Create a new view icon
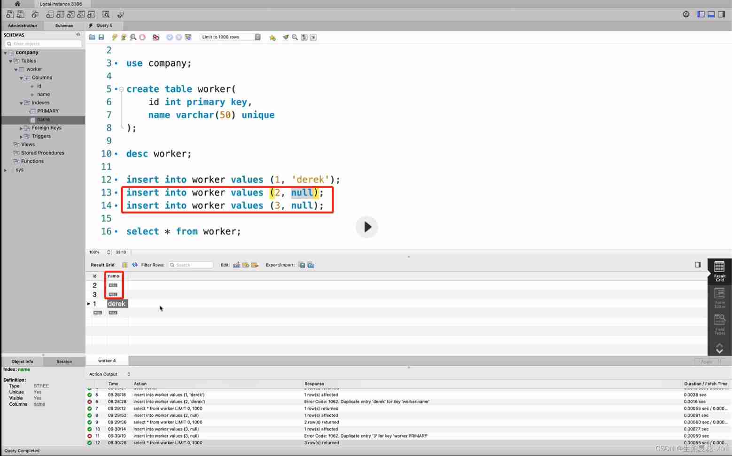The width and height of the screenshot is (732, 456). [70, 15]
